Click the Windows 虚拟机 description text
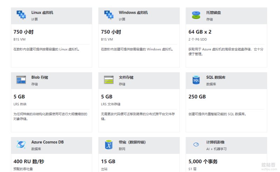Screen dimensions: 280x172 click(137, 49)
